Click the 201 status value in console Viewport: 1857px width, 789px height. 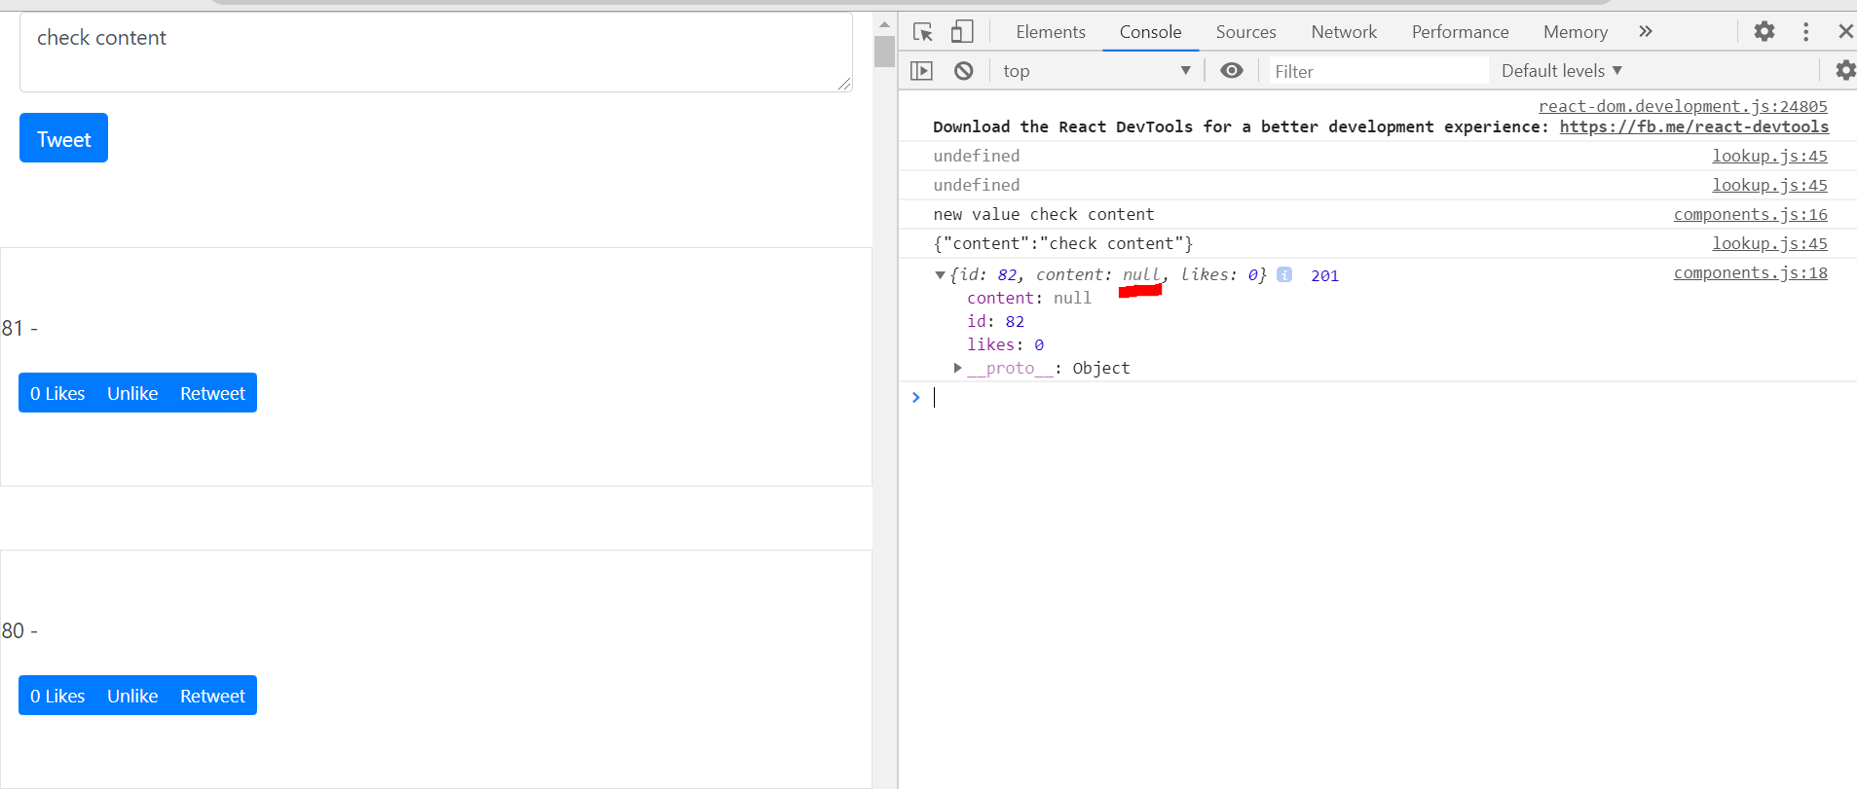tap(1324, 275)
